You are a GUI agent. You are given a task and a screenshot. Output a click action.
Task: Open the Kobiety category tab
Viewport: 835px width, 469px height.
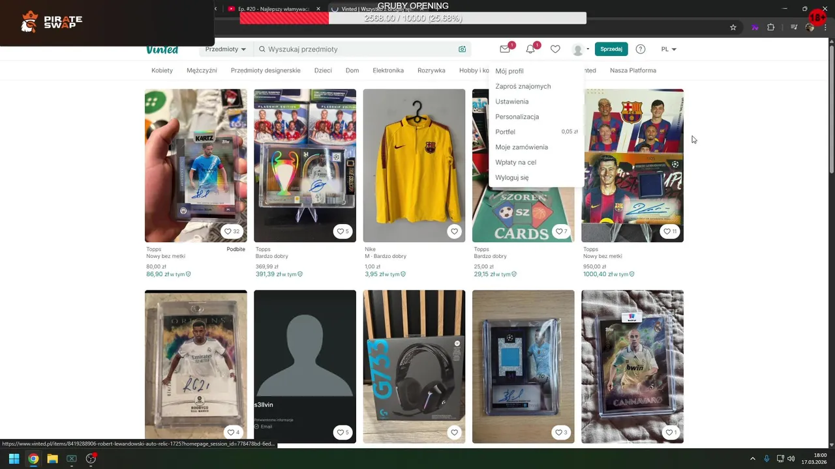(162, 70)
